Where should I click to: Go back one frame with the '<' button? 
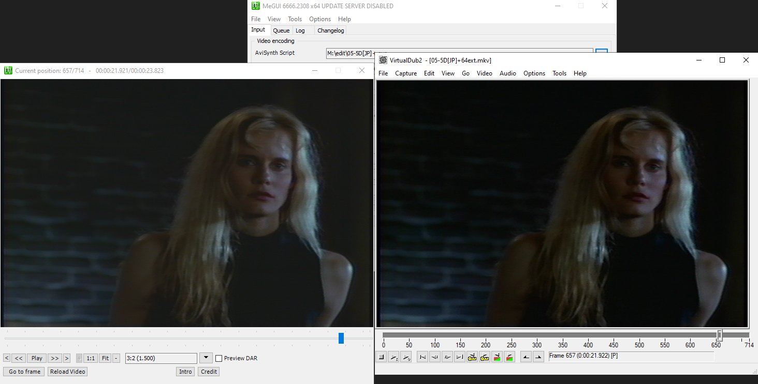[7, 358]
